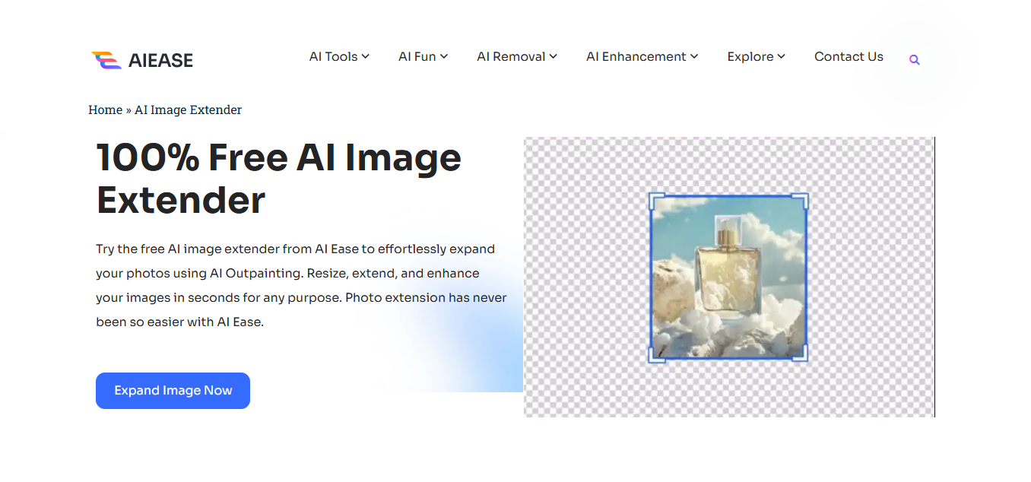This screenshot has height=482, width=1031.
Task: Click AI Image Extender breadcrumb text
Action: (x=188, y=109)
